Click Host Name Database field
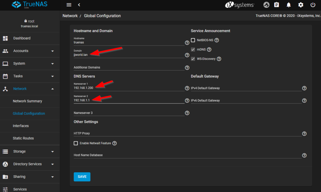 [x=188, y=155]
